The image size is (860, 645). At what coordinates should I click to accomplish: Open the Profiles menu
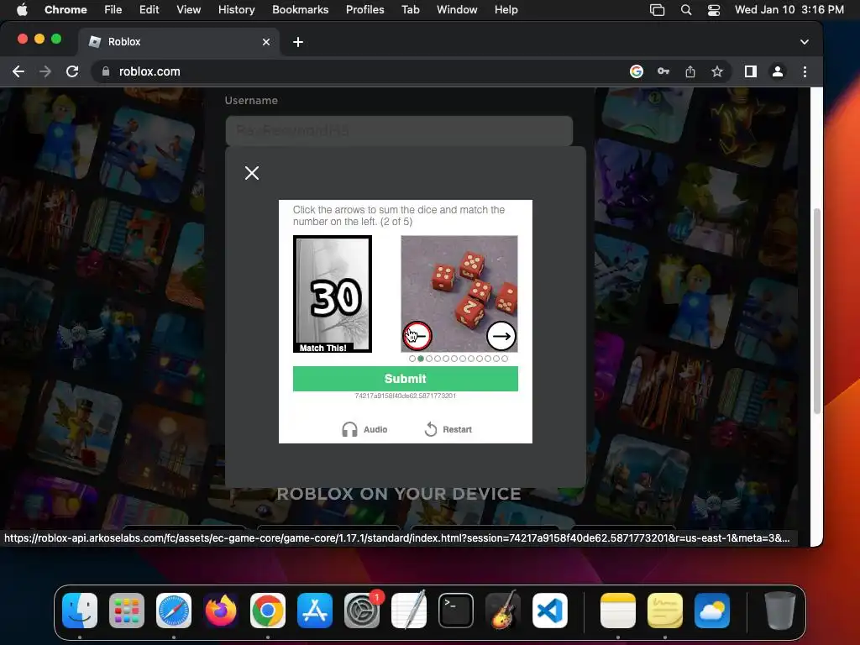[364, 9]
